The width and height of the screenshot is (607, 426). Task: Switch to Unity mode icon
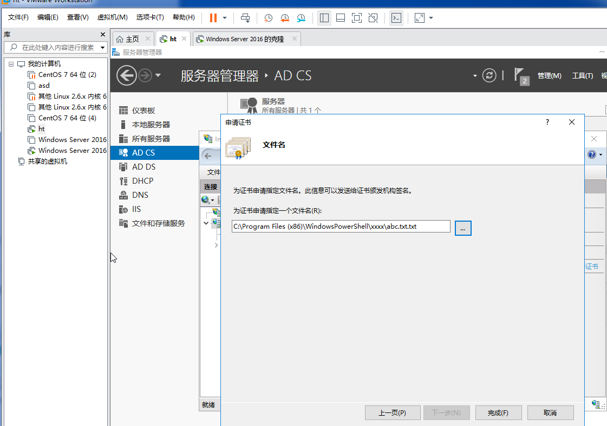(373, 18)
